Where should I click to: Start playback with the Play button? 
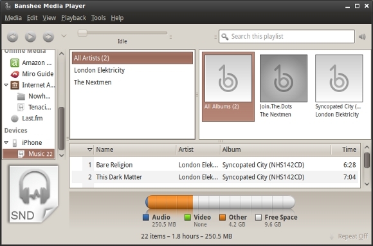(30, 37)
